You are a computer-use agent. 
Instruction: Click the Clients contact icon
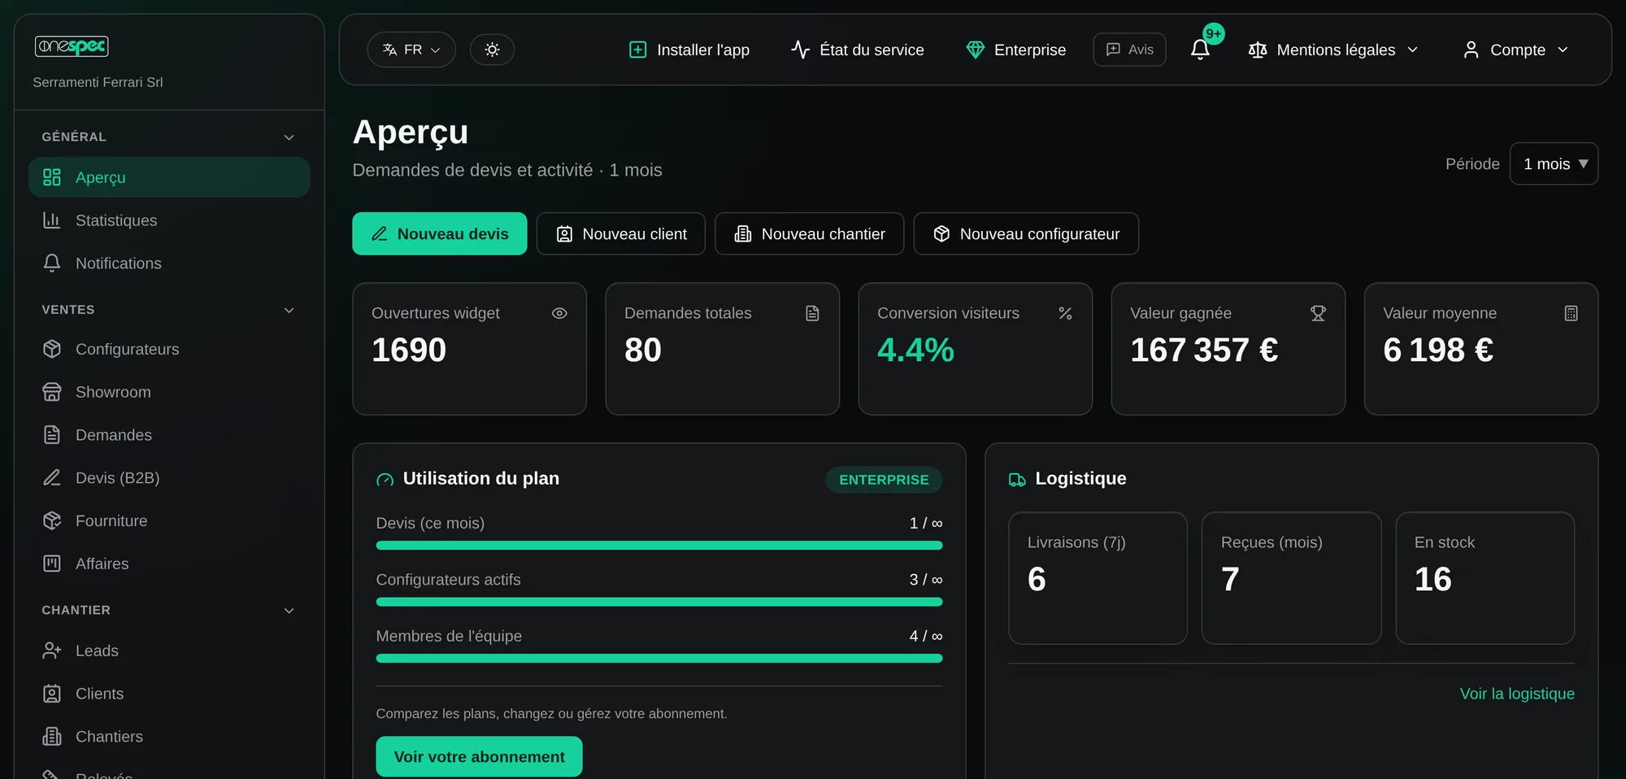point(52,694)
